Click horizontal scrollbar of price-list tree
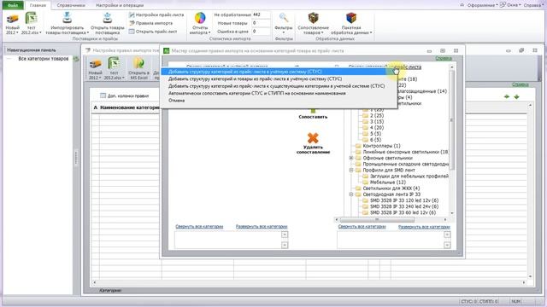Viewport: 547px width, 307px height. coord(377,220)
